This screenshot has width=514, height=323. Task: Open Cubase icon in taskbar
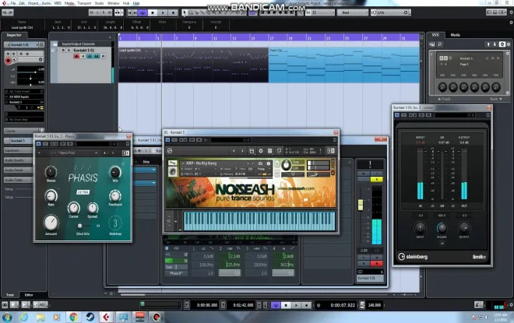tap(106, 317)
